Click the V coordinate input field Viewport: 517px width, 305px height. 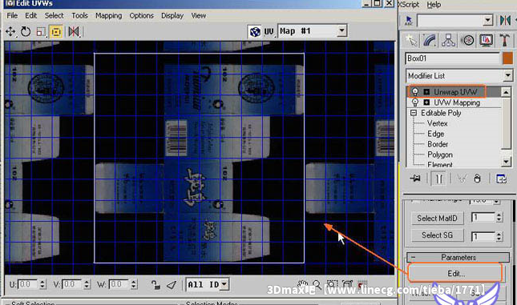click(x=72, y=284)
